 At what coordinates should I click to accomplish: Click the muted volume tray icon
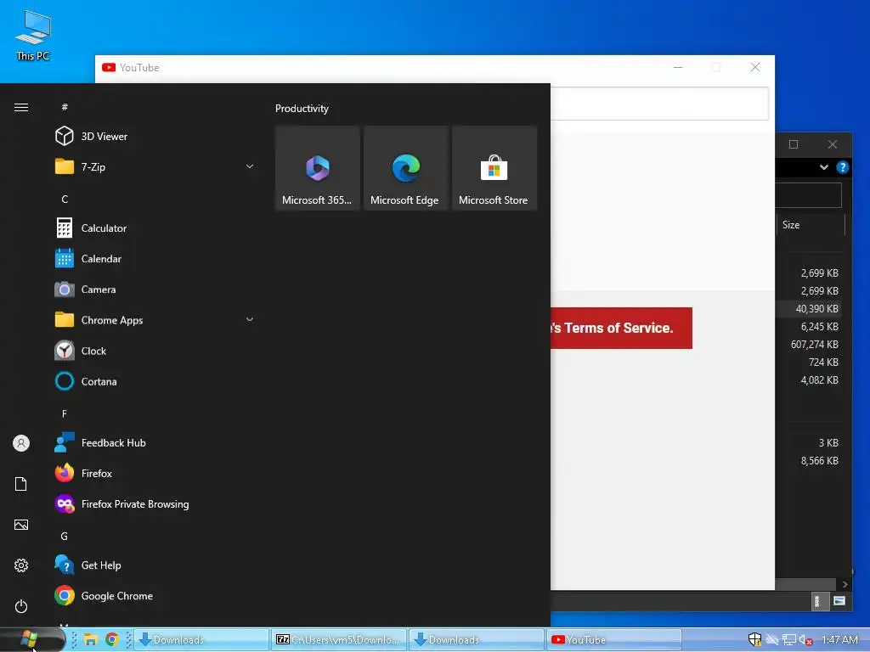tap(806, 640)
